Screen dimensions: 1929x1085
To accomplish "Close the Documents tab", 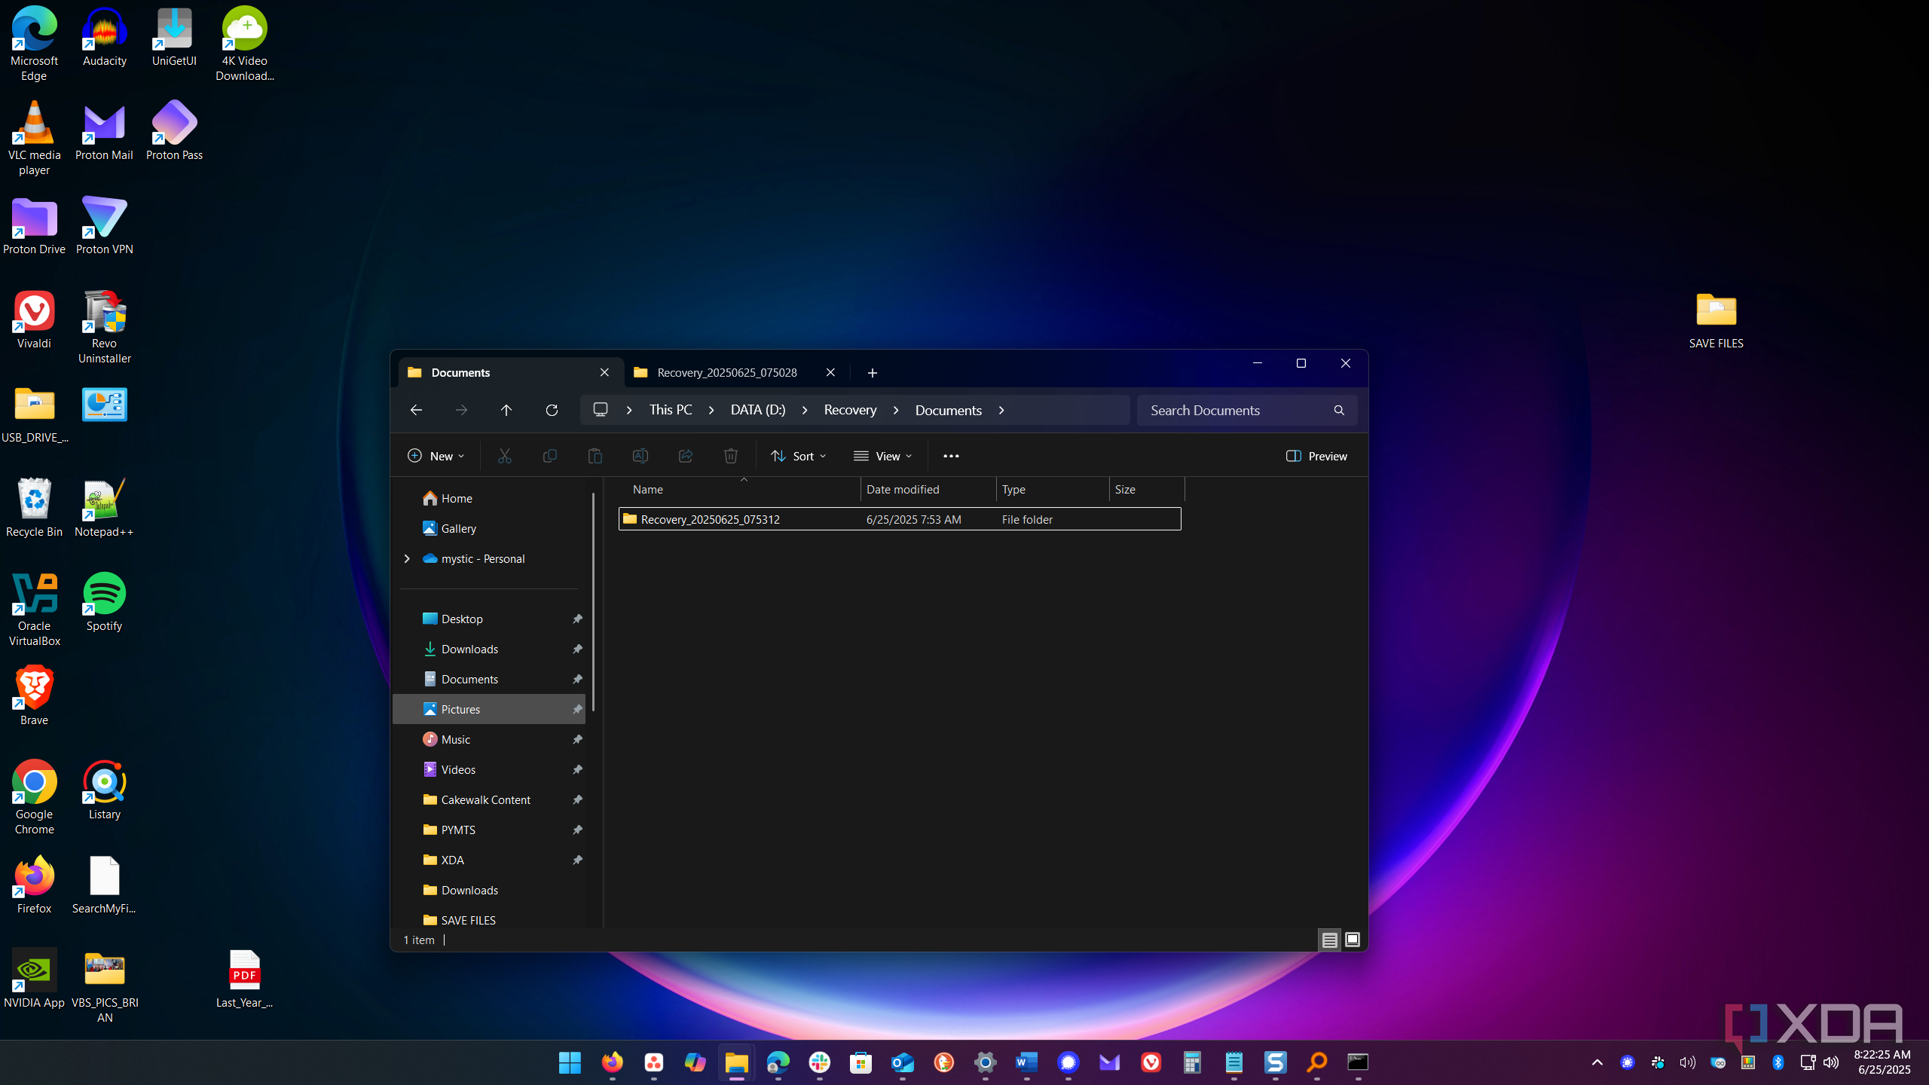I will point(604,372).
